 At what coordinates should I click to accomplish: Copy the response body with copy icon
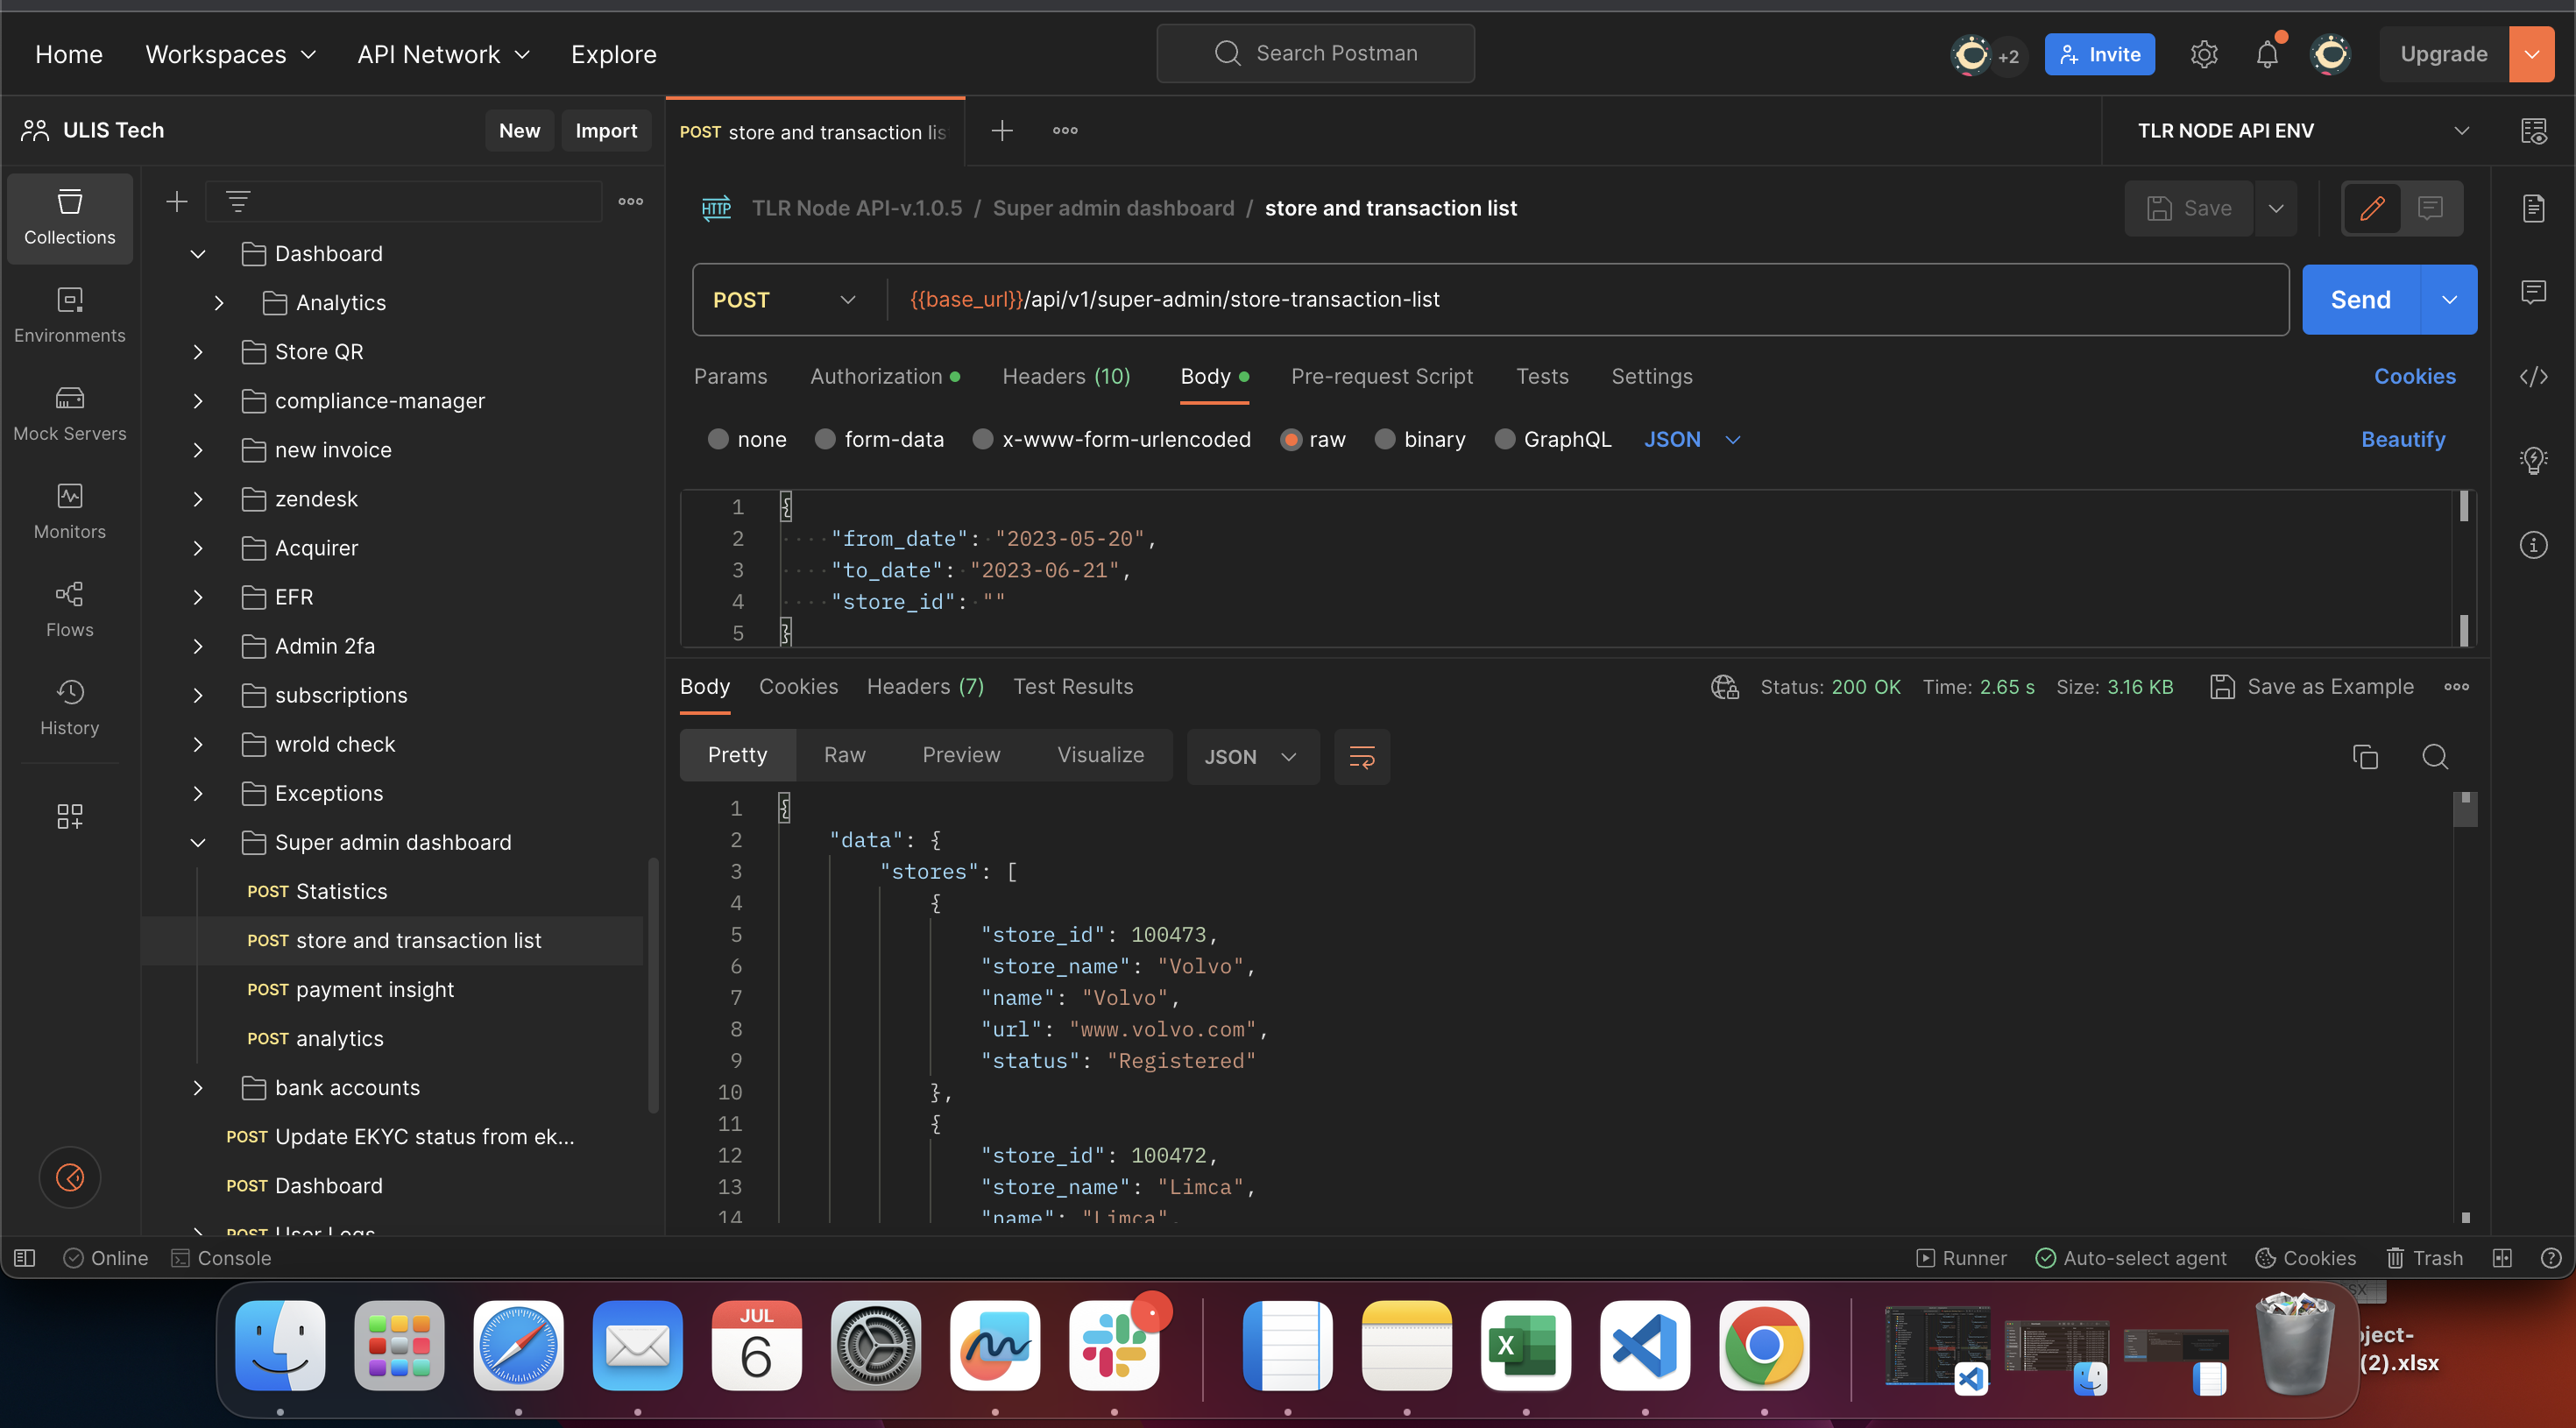click(x=2365, y=756)
